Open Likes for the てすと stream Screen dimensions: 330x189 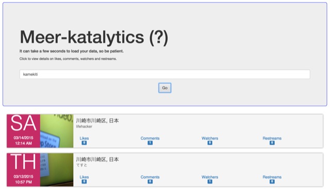(x=84, y=177)
